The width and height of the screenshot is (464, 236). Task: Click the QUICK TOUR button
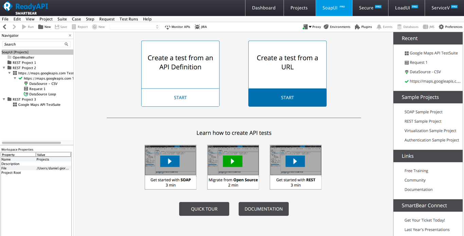click(204, 209)
